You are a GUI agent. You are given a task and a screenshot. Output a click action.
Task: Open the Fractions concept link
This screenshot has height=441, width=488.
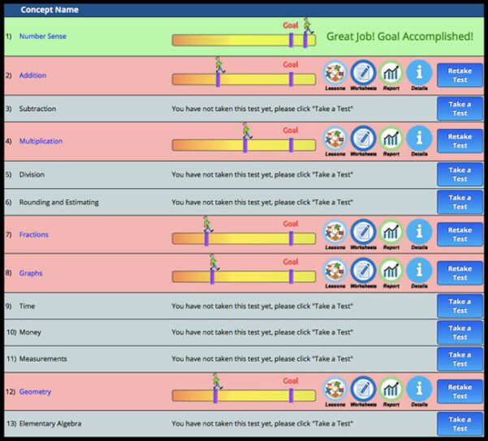[33, 234]
